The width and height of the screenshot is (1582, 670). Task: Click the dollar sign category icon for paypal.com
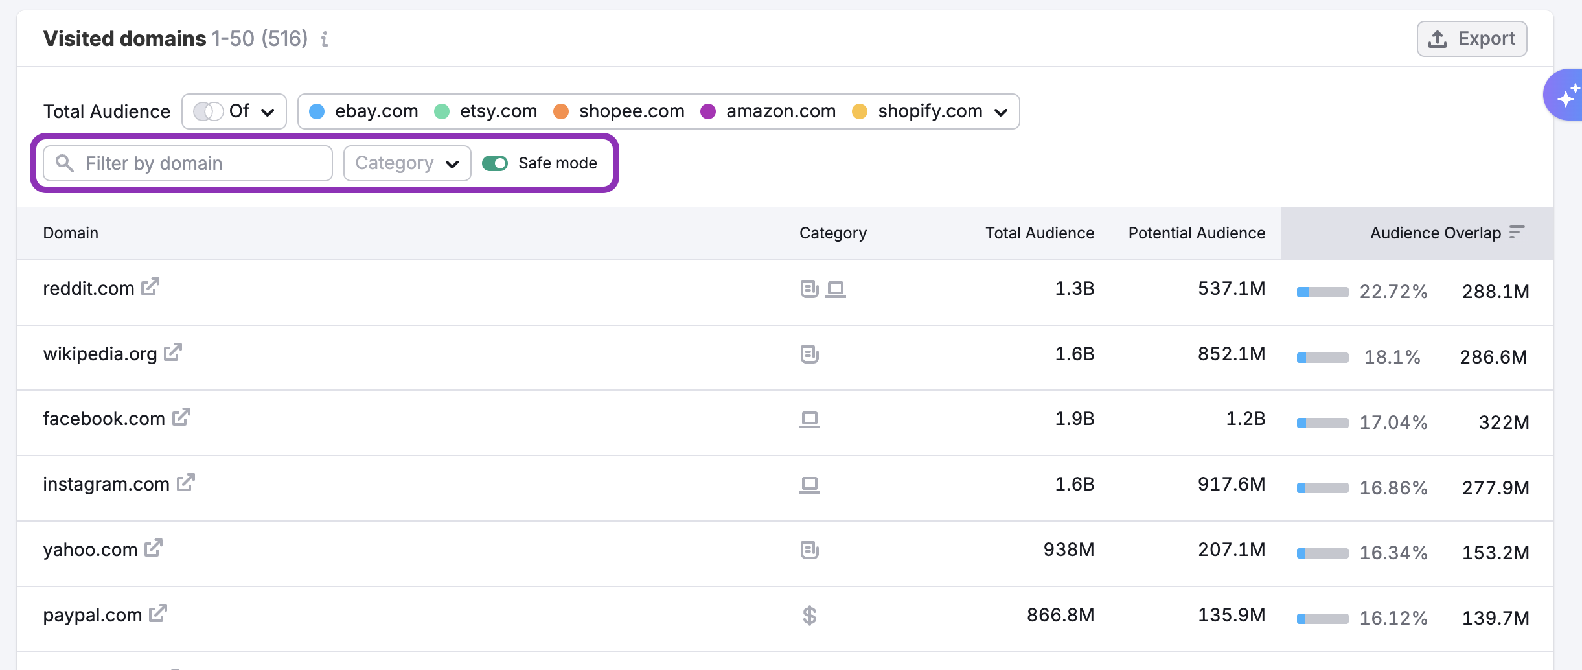coord(808,616)
